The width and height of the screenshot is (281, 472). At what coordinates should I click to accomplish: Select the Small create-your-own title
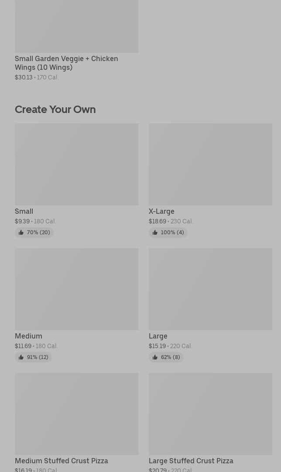[x=24, y=211]
